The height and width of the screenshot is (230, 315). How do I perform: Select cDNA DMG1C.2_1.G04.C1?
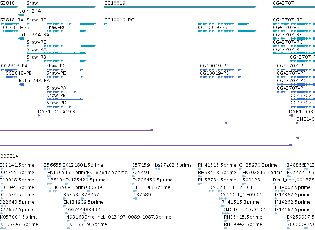(244, 210)
